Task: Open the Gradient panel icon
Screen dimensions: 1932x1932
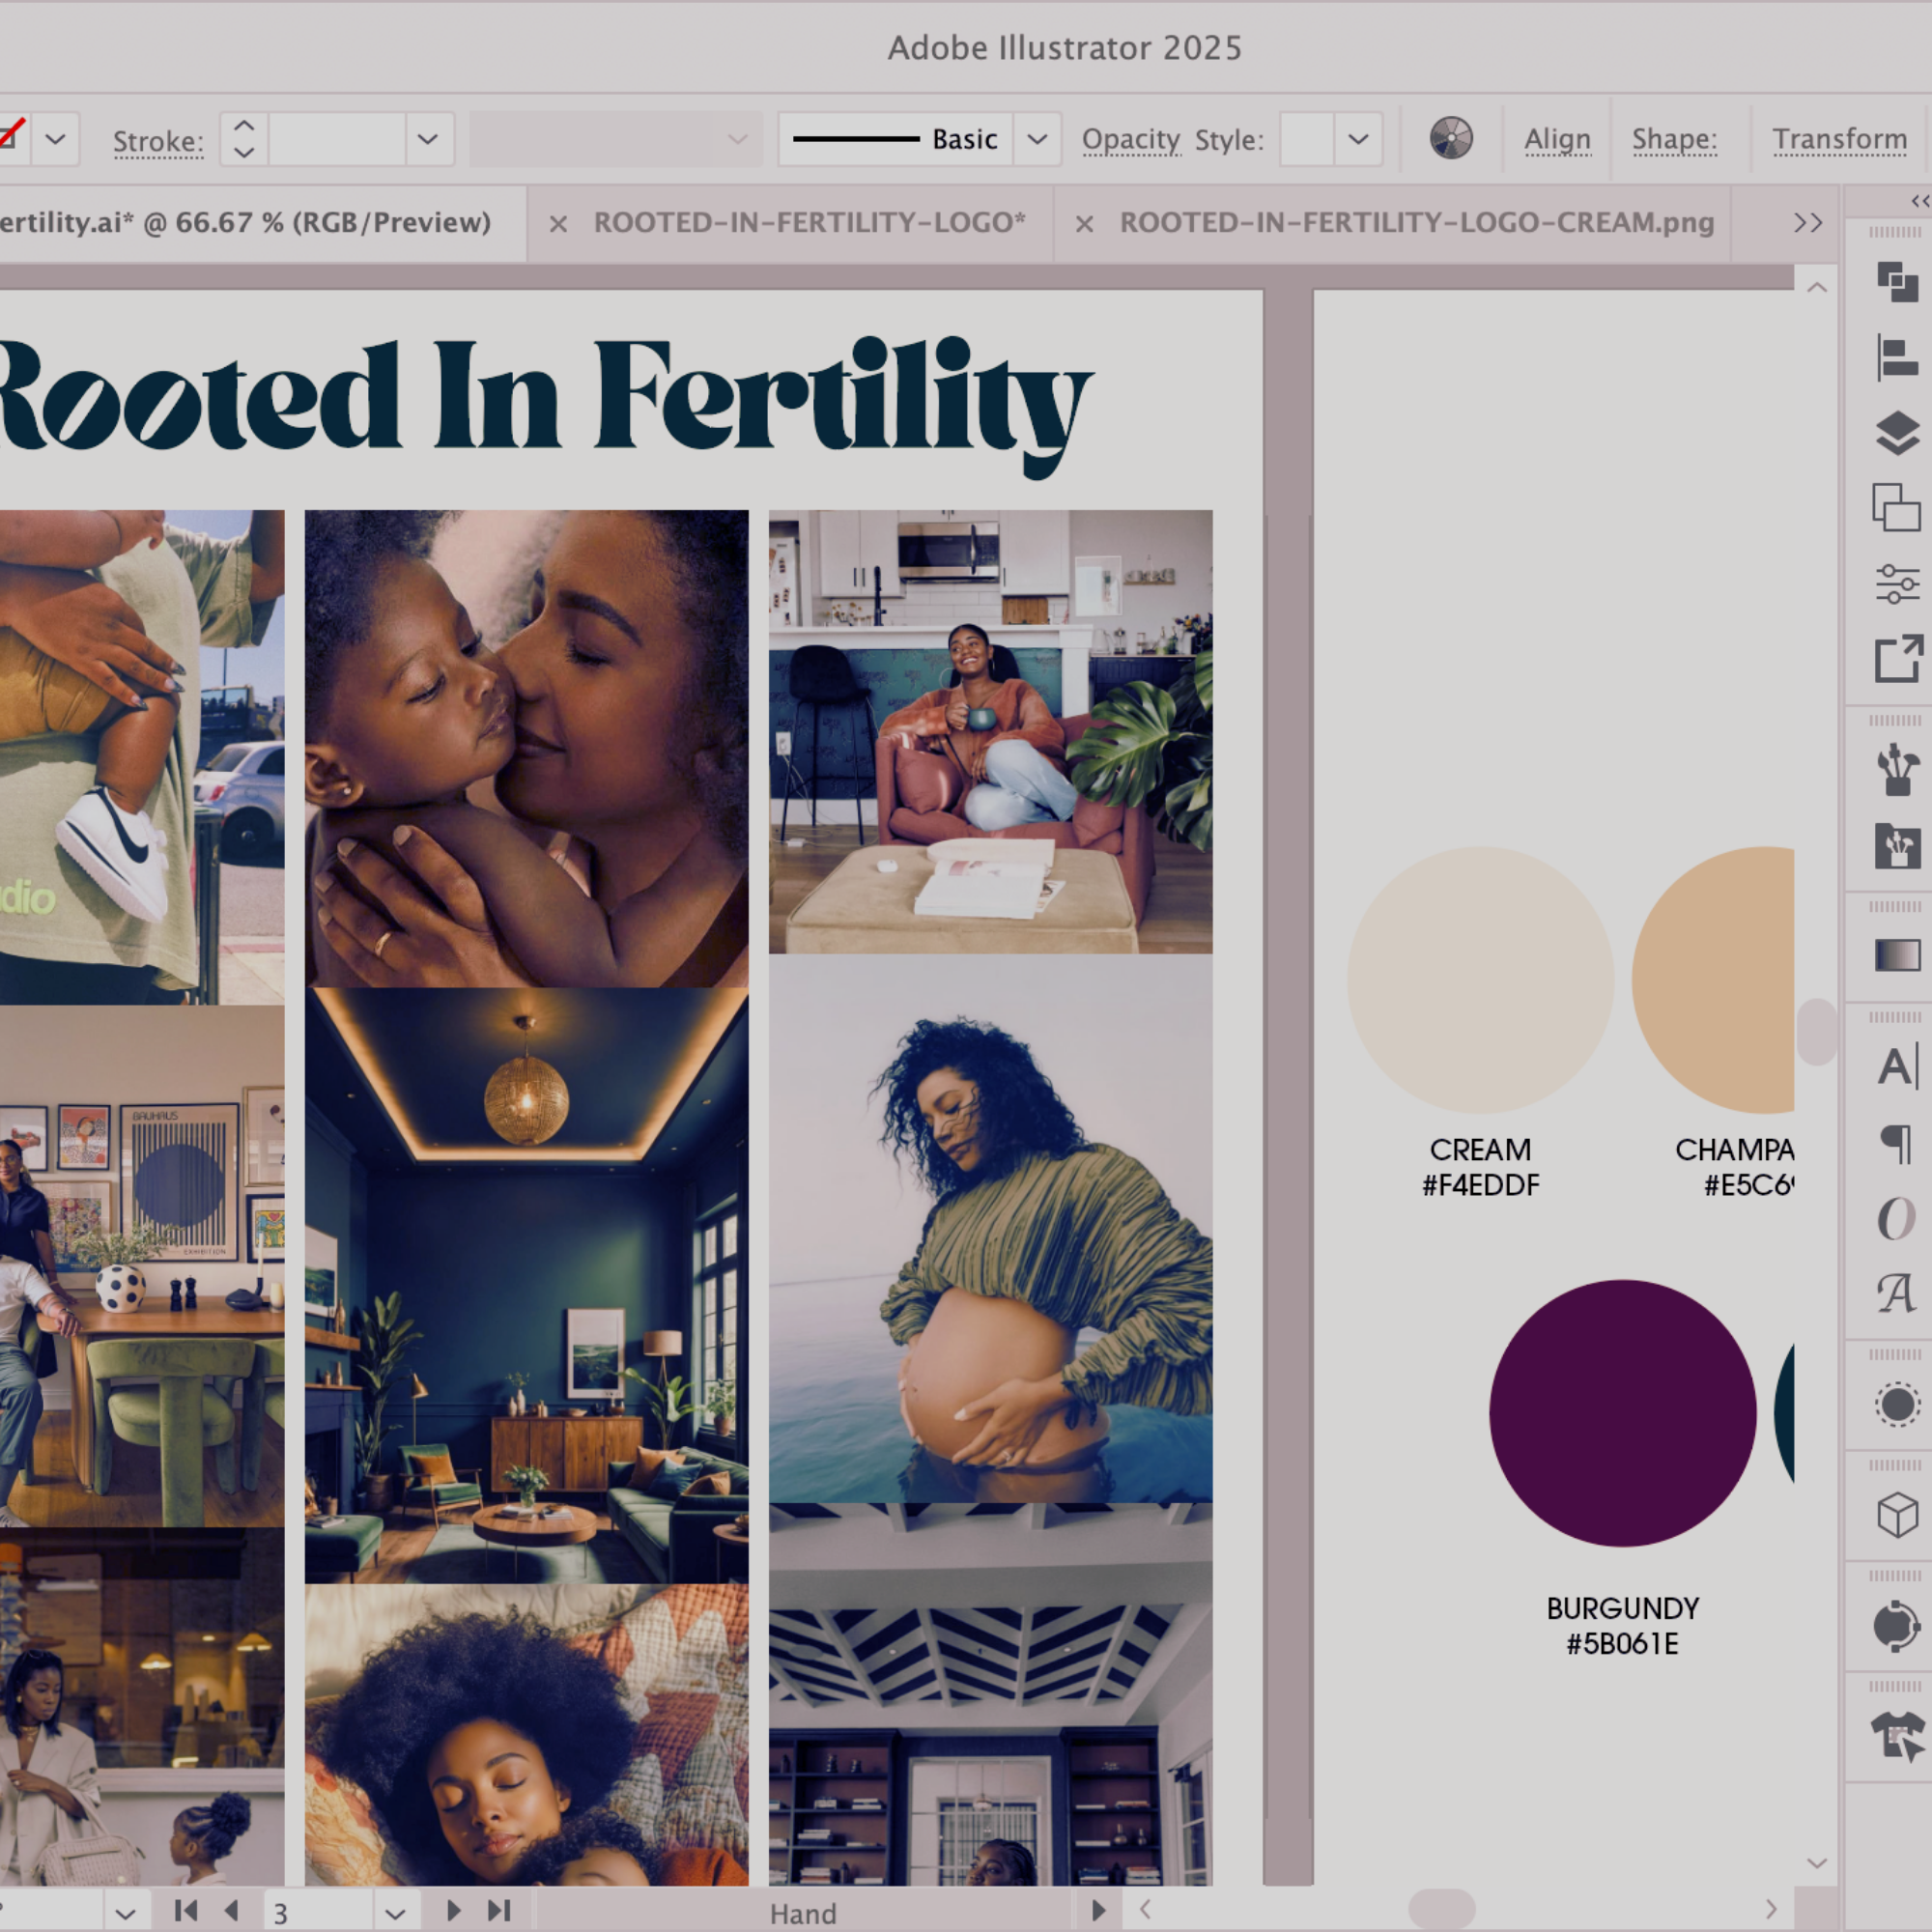Action: (x=1897, y=955)
